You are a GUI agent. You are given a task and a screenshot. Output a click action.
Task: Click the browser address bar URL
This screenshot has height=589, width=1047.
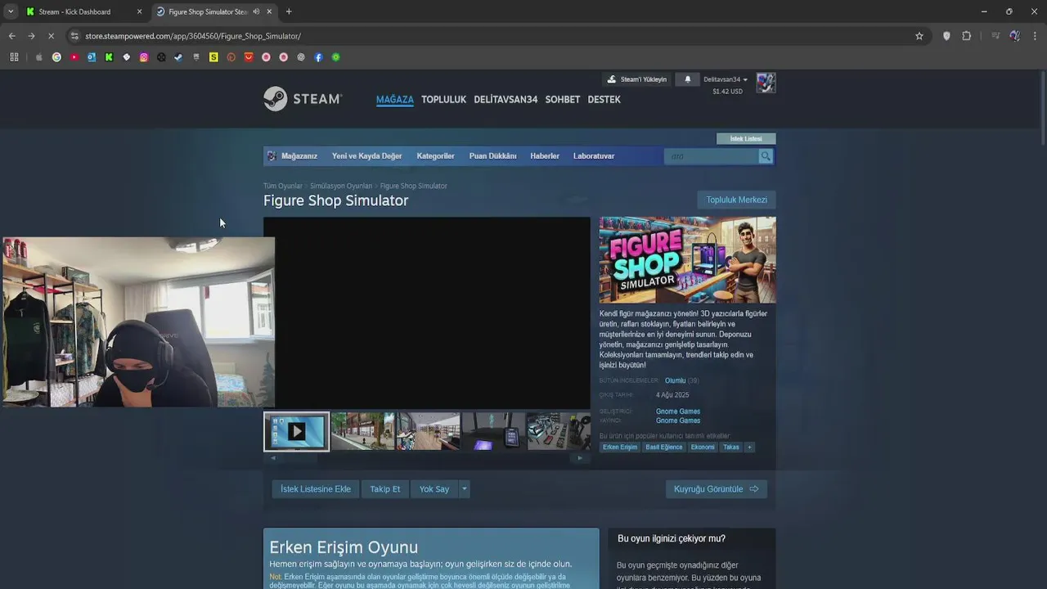(x=193, y=36)
